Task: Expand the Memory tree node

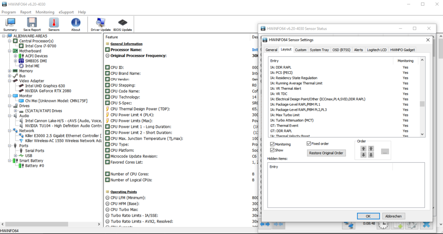Action: pyautogui.click(x=10, y=71)
